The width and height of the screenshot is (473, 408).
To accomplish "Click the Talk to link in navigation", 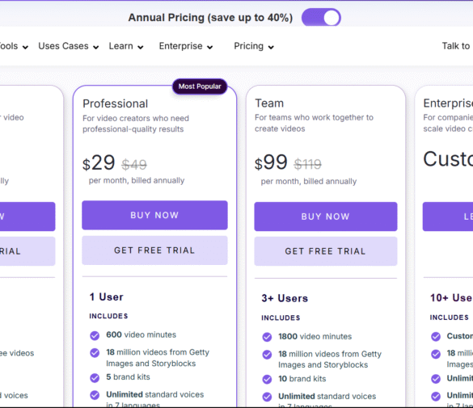I will 457,46.
